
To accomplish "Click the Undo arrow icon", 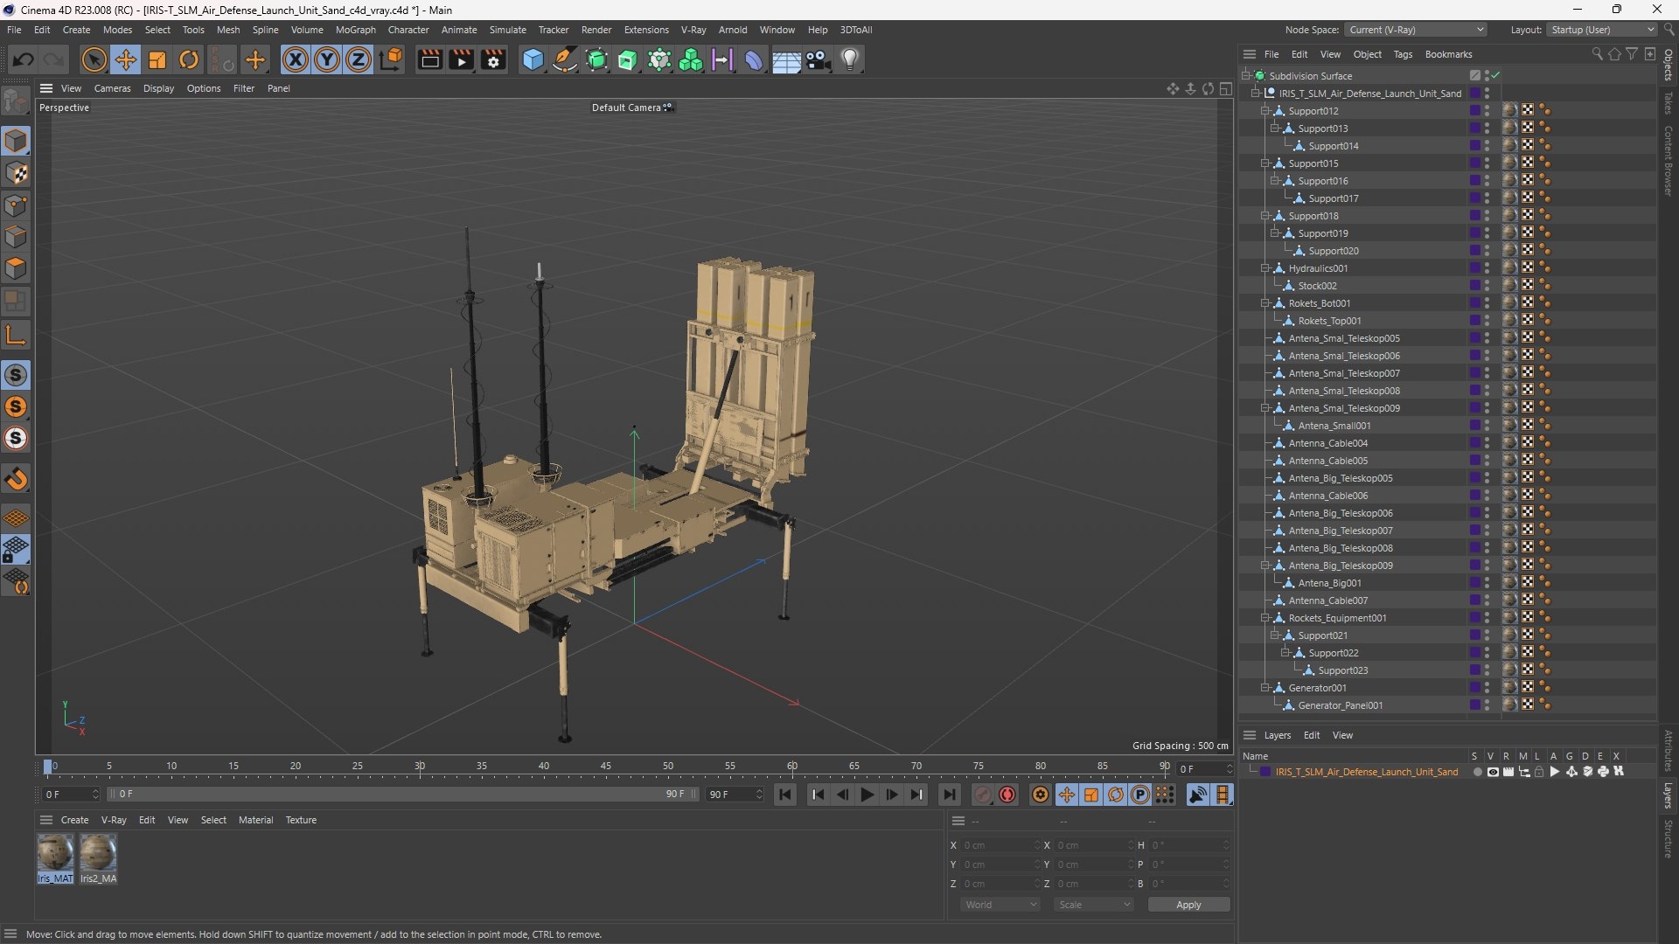I will 24,59.
